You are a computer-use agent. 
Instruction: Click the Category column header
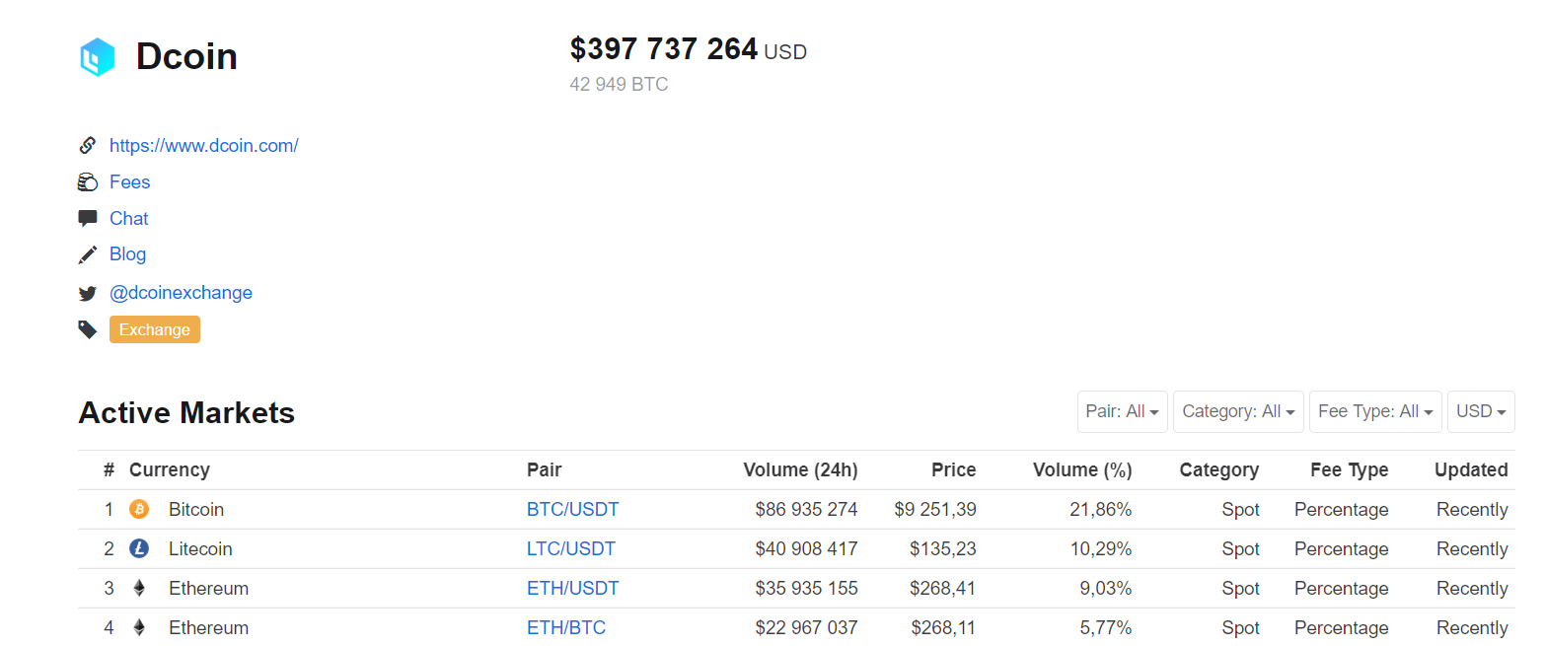pos(1219,470)
